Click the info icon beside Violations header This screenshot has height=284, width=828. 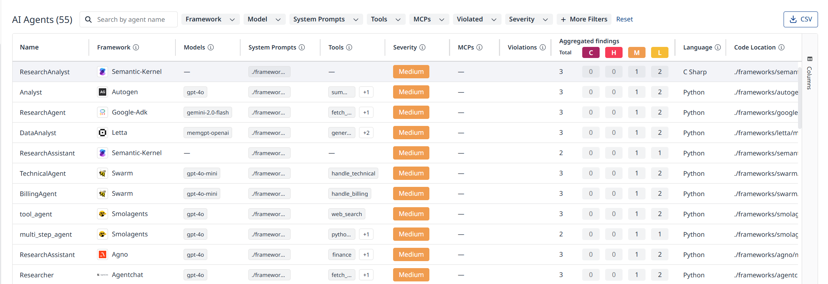coord(543,47)
